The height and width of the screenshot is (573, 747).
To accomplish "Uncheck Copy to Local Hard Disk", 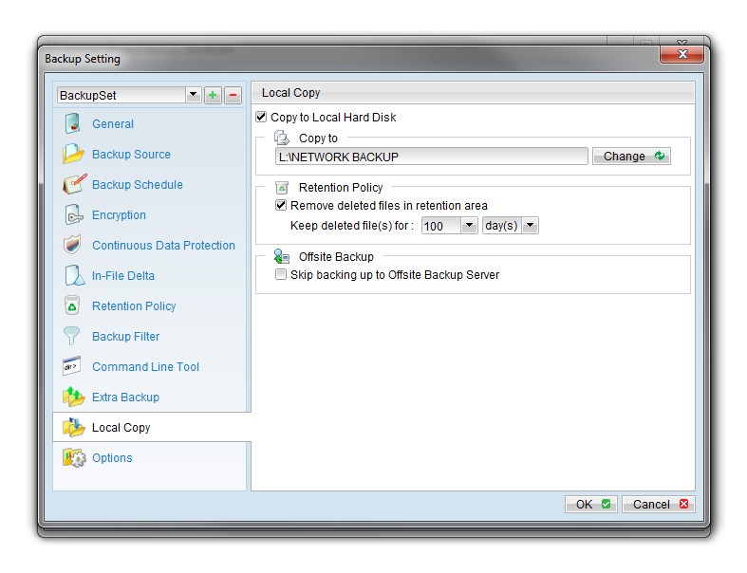I will click(x=261, y=117).
